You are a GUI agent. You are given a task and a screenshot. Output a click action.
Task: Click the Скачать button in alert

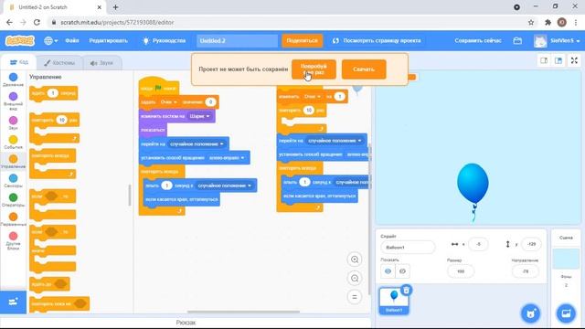tap(364, 69)
